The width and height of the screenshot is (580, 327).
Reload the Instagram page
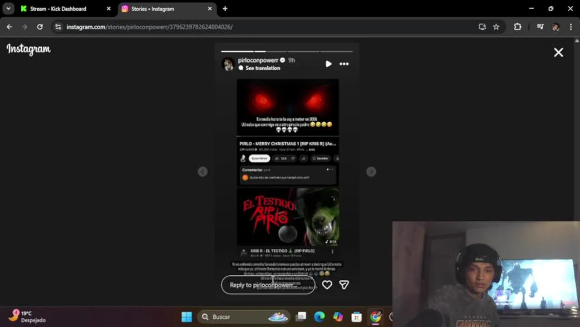point(40,27)
